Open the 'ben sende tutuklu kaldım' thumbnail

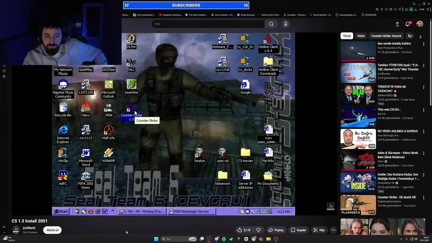(x=358, y=51)
